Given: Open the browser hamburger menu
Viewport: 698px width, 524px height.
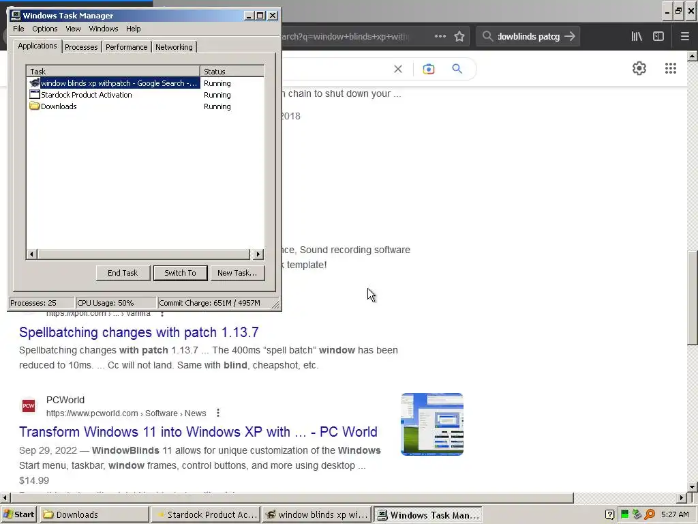Looking at the screenshot, I should coord(685,37).
